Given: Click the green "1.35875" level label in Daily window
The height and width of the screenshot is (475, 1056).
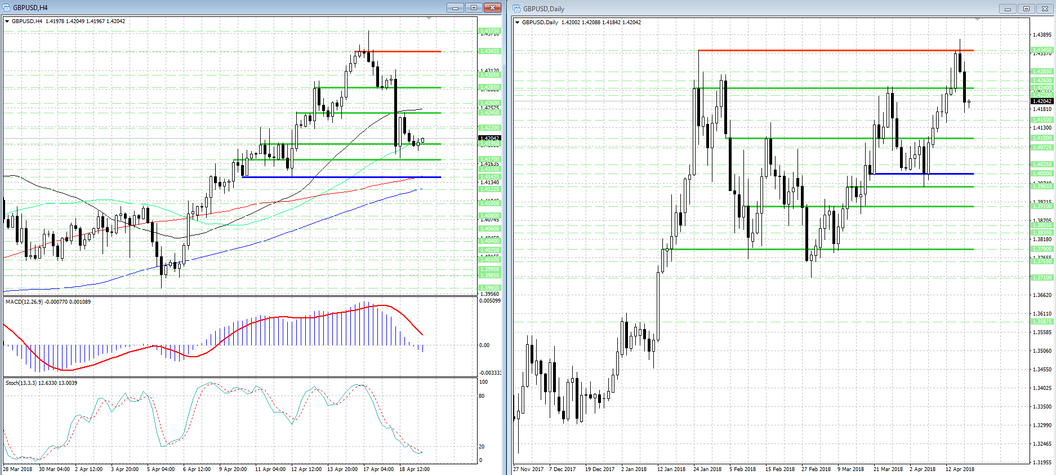Looking at the screenshot, I should (1042, 322).
